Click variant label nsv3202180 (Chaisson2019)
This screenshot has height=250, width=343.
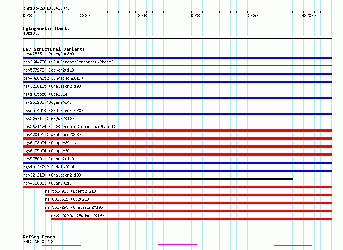pyautogui.click(x=52, y=175)
